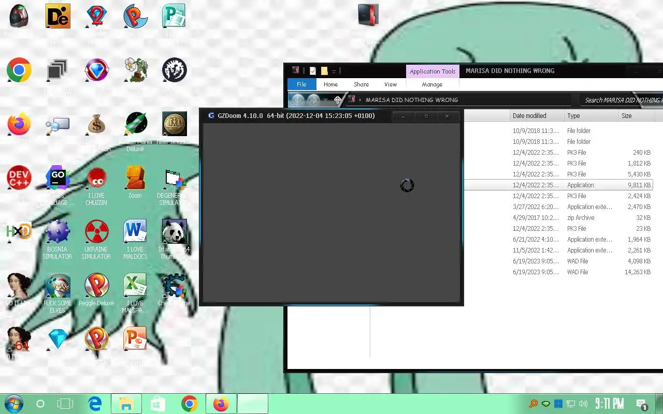663x414 pixels.
Task: Click the Up arrow in Explorer
Action: pyautogui.click(x=338, y=100)
